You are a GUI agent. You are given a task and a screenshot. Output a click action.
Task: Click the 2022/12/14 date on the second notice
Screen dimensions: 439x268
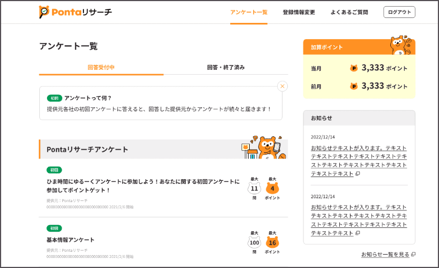pyautogui.click(x=323, y=197)
